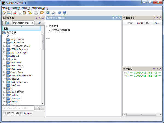Screen dimensions: 164x123
Task: Expand the Fetion folder
Action: (x=4, y=95)
